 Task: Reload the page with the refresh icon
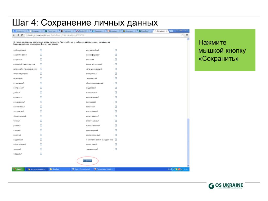coord(22,35)
